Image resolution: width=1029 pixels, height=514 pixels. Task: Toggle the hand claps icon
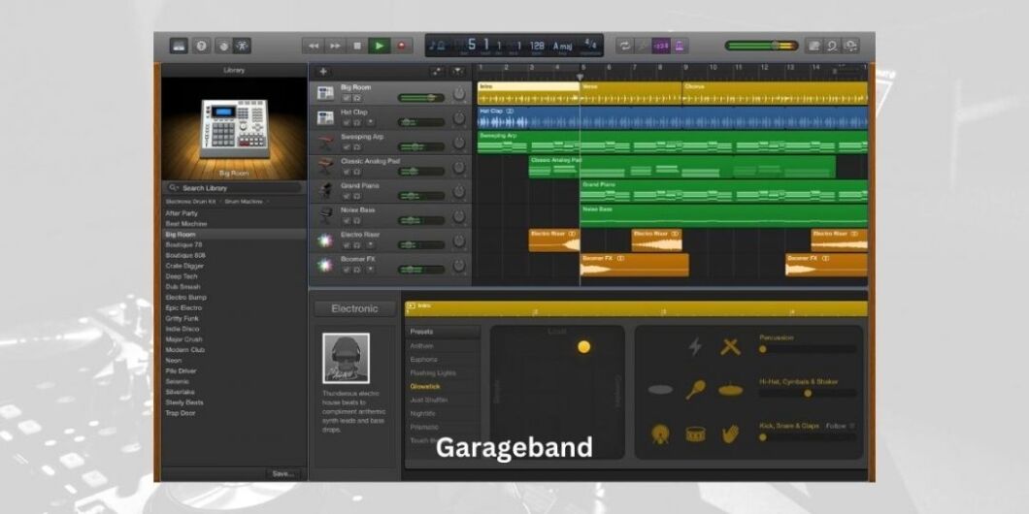730,434
